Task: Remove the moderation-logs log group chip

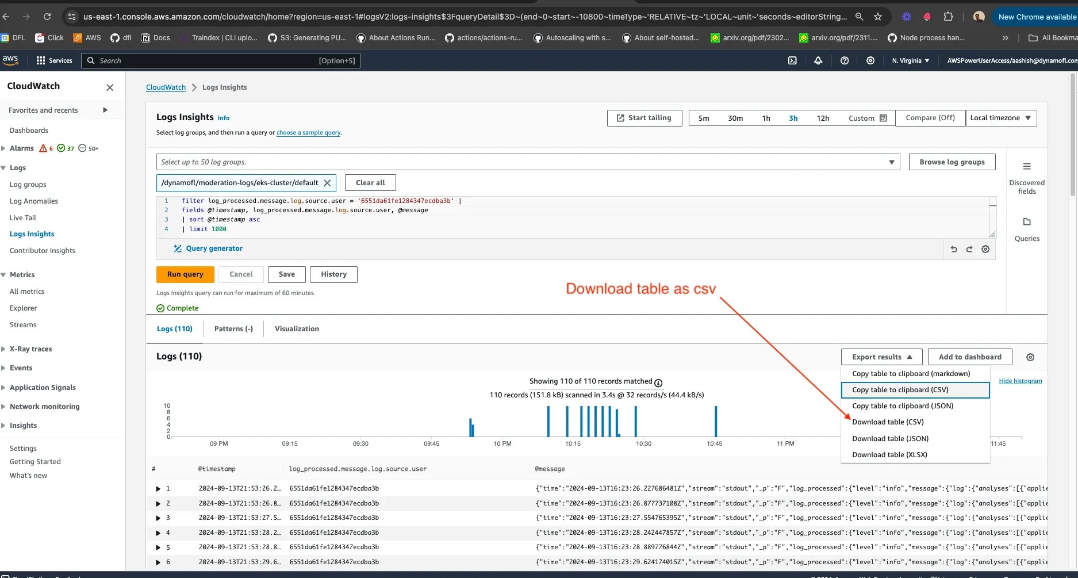Action: coord(327,183)
